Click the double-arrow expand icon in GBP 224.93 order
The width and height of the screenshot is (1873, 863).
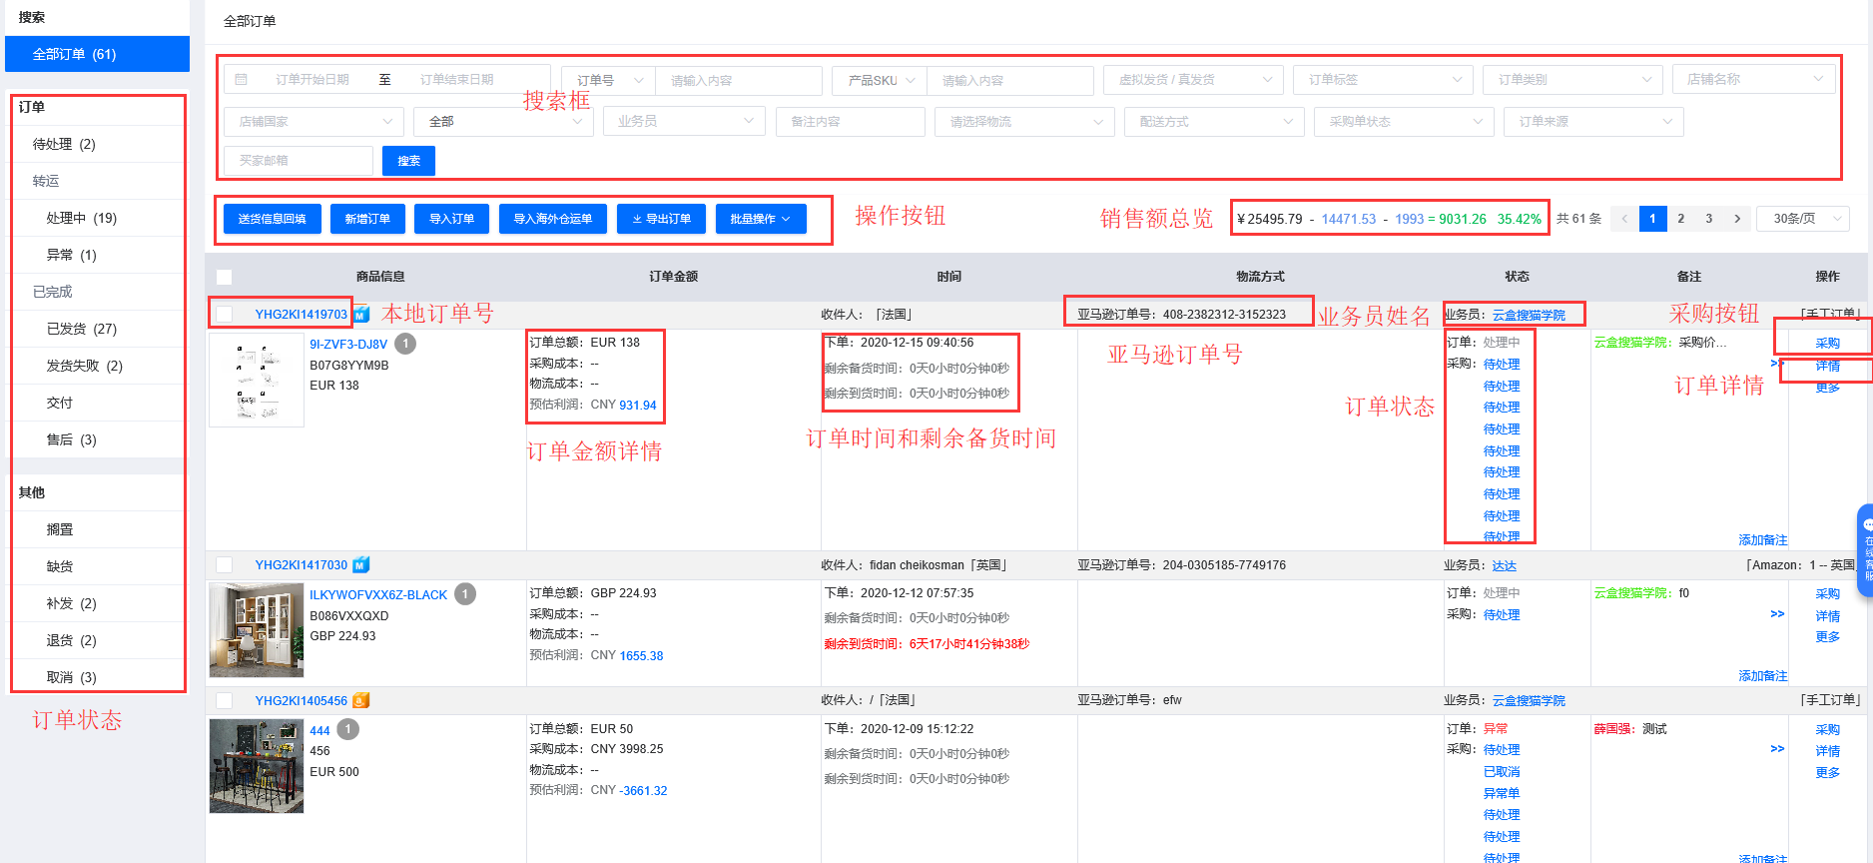[1777, 614]
